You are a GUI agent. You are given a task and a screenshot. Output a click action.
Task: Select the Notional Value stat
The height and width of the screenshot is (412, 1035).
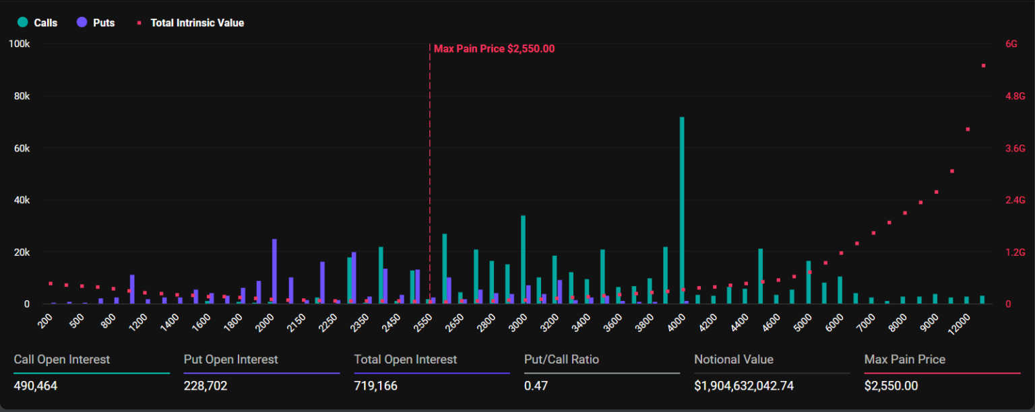point(734,359)
